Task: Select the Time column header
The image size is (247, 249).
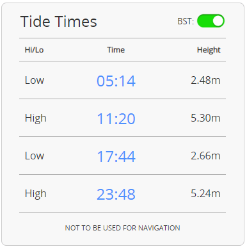Action: click(x=116, y=50)
